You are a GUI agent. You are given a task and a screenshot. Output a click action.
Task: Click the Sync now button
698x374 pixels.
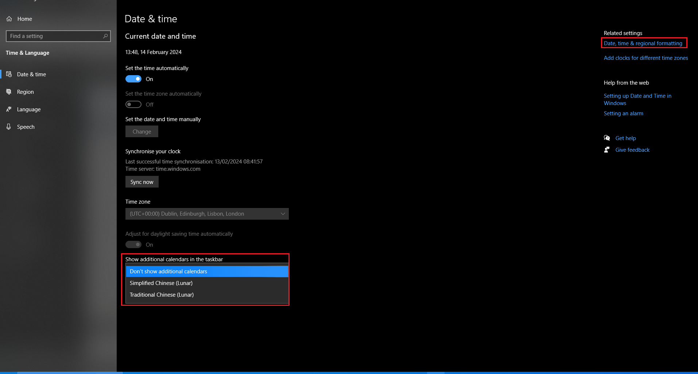pos(142,182)
